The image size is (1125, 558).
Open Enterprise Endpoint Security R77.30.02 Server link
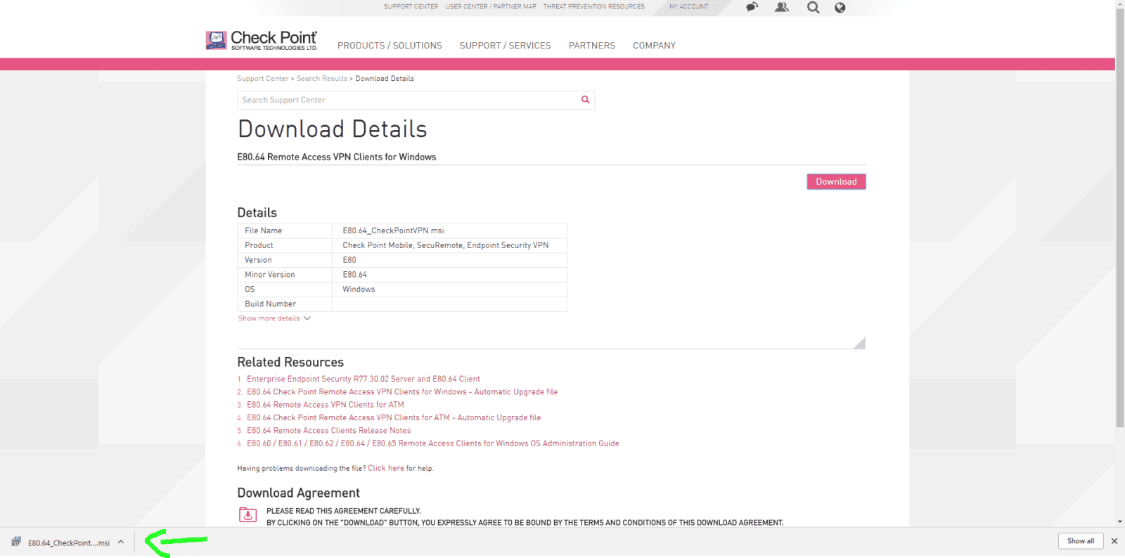pyautogui.click(x=364, y=379)
